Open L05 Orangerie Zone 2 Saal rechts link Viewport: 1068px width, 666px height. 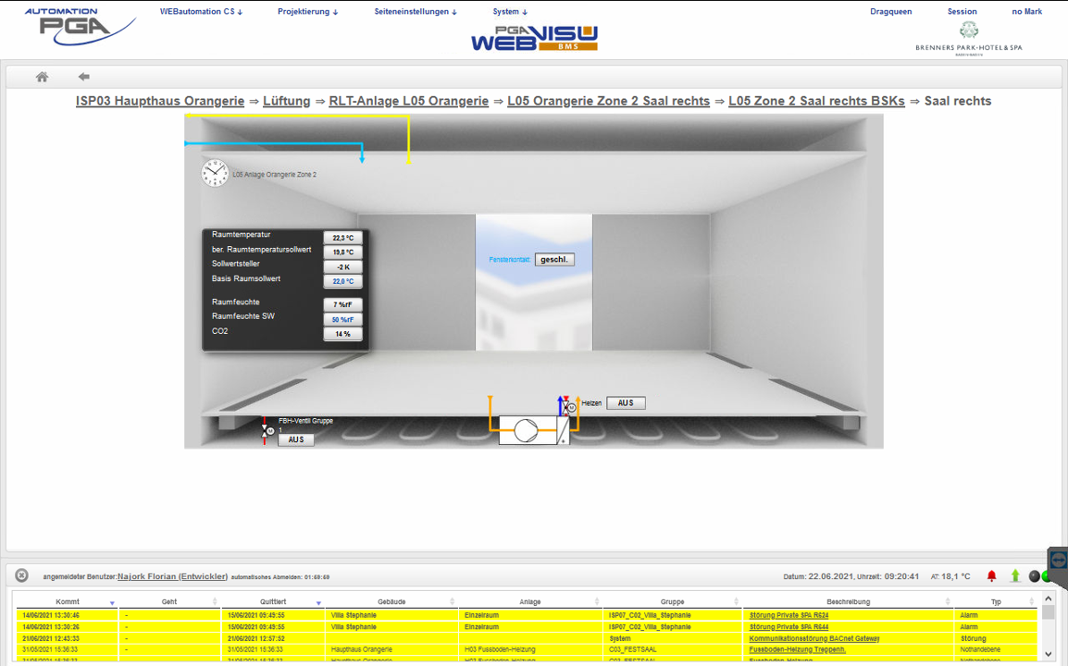pyautogui.click(x=609, y=101)
